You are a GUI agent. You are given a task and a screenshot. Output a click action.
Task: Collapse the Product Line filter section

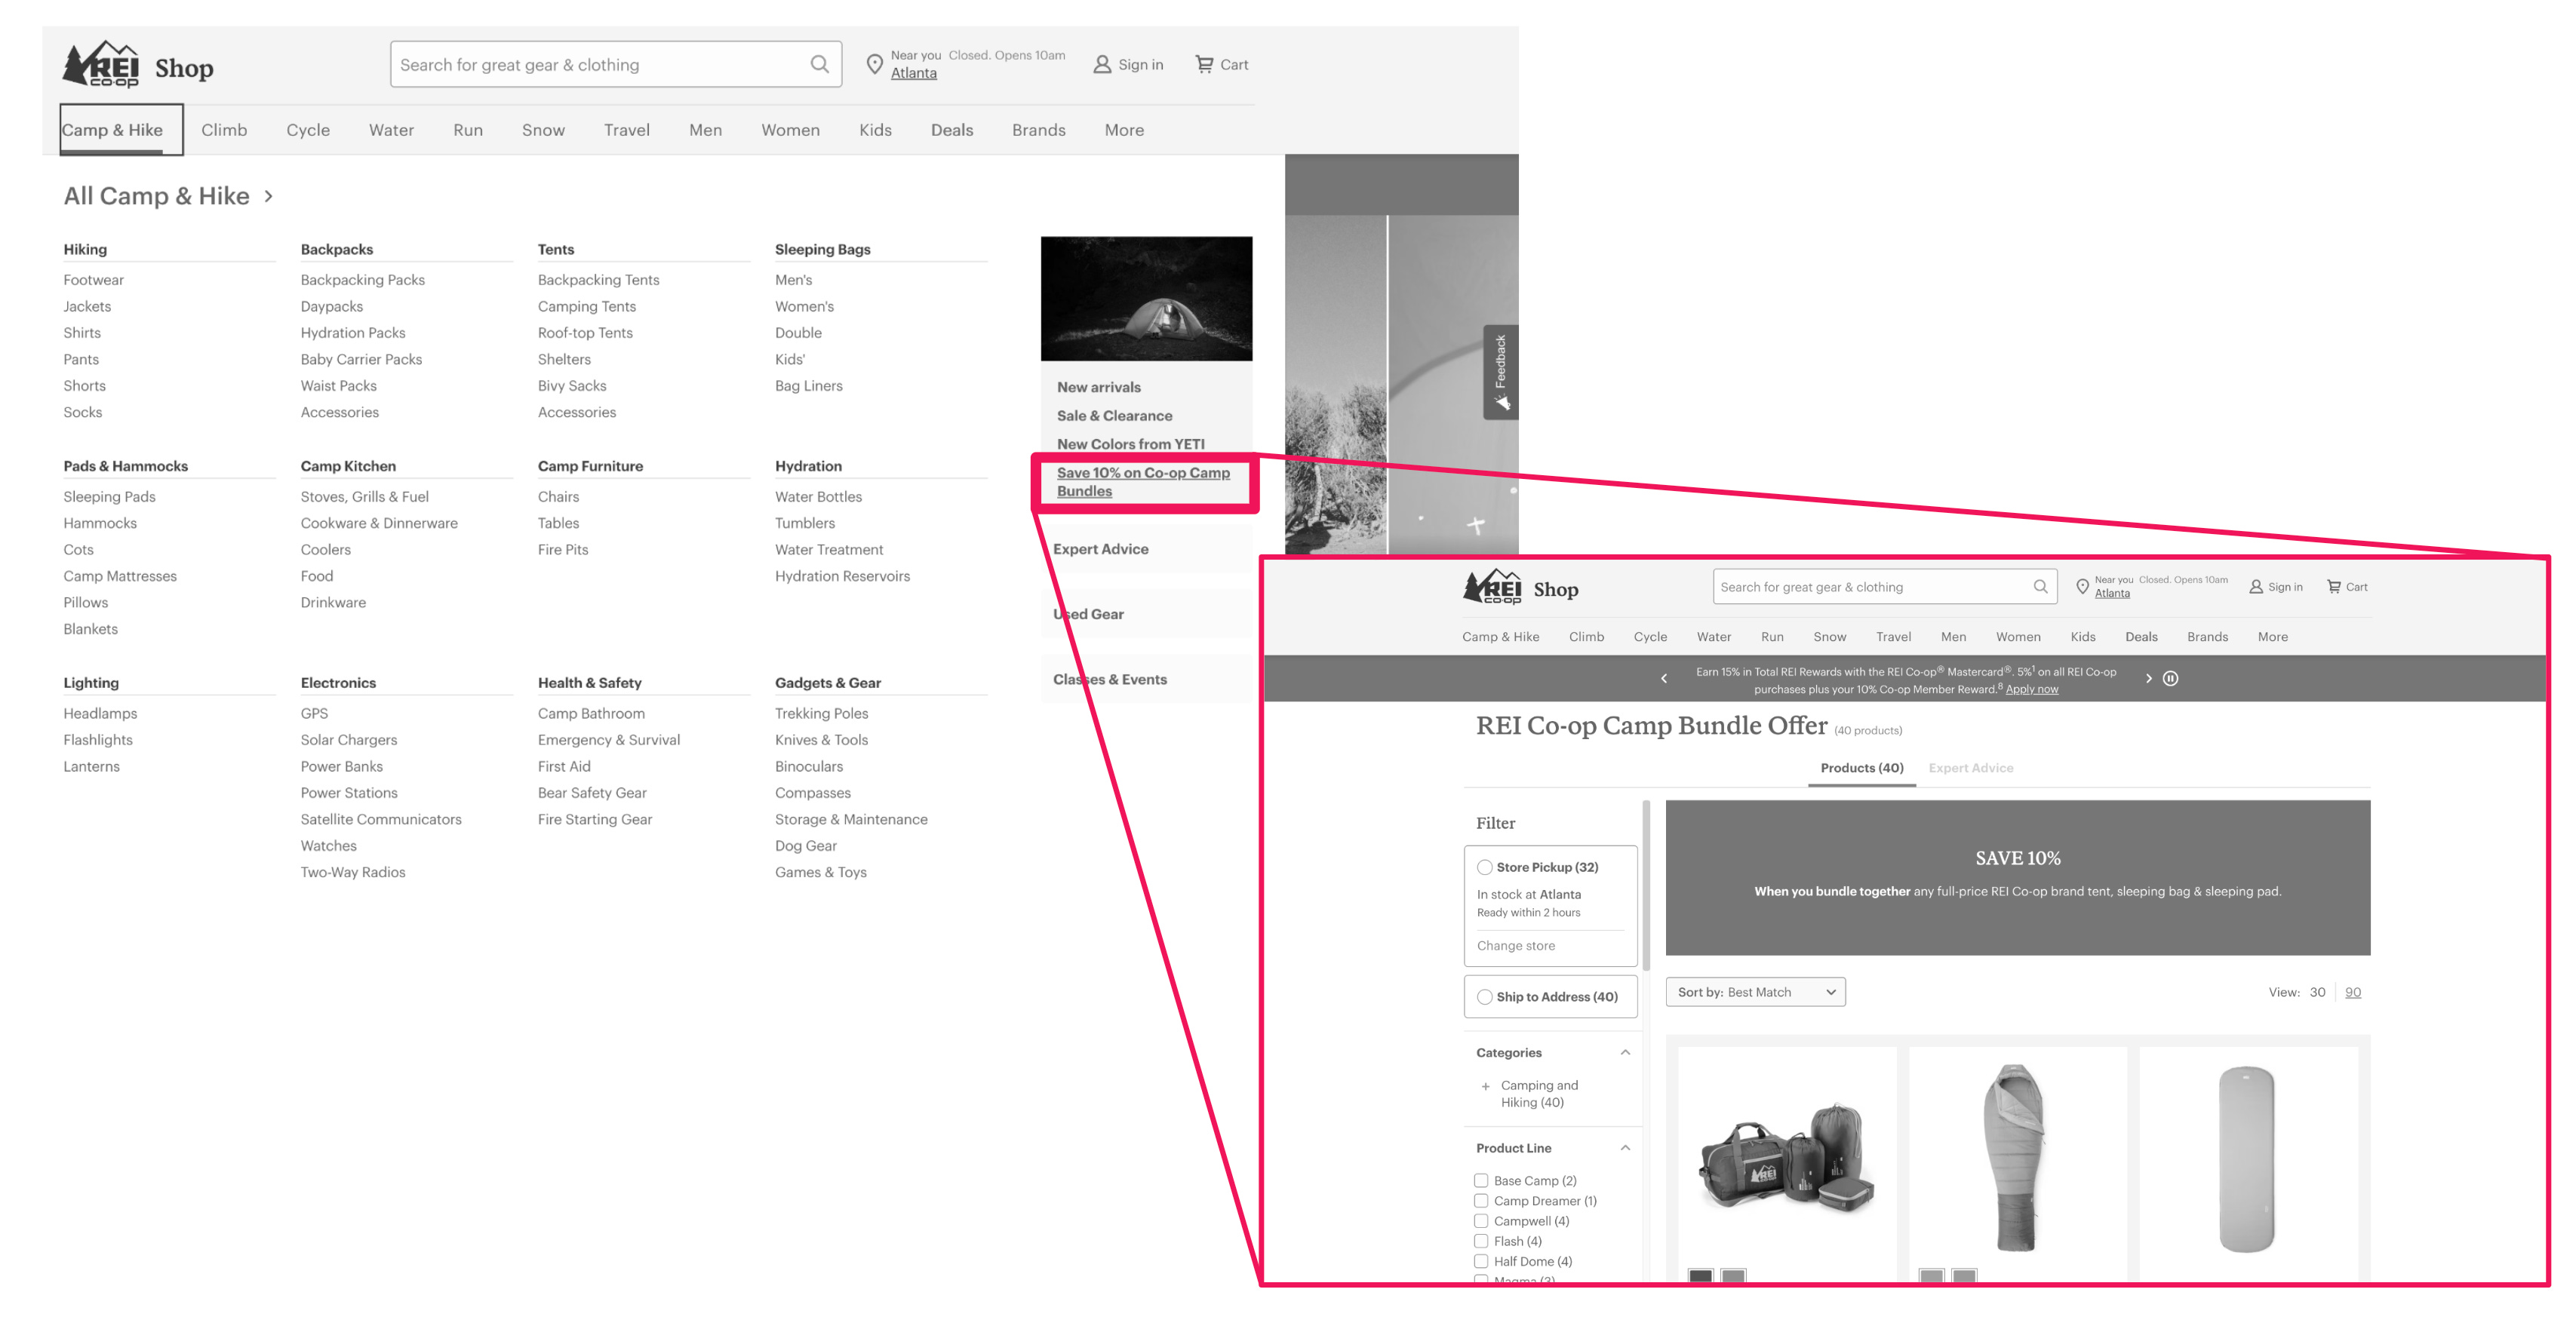tap(1625, 1148)
